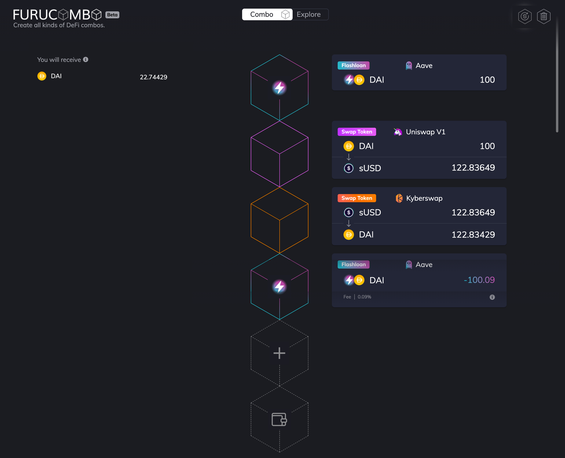Screen dimensions: 565x458
Task: Click the sUSD coin icon in Kyberswap card
Action: tap(348, 212)
